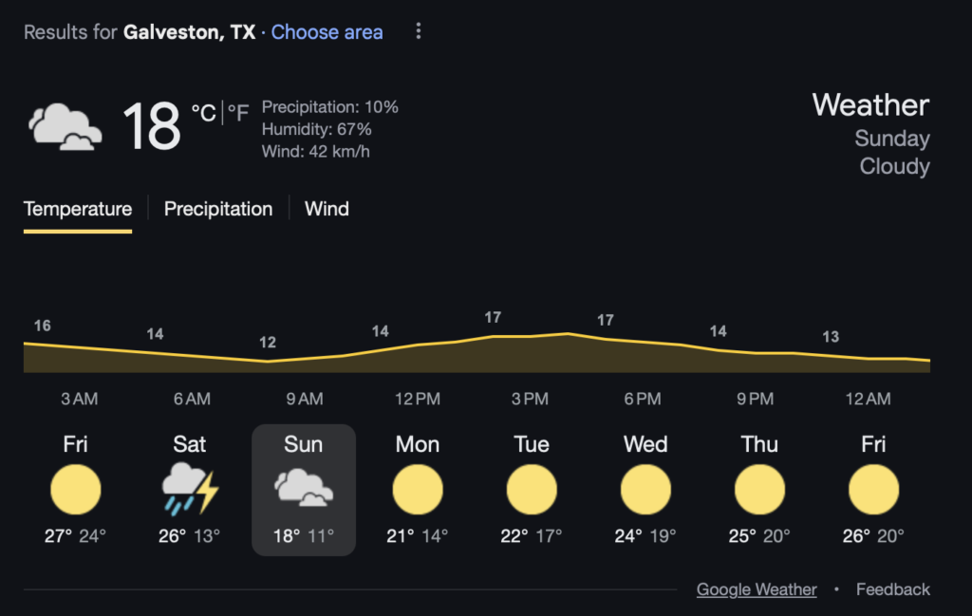
Task: Click the Choose area link
Action: pyautogui.click(x=327, y=31)
